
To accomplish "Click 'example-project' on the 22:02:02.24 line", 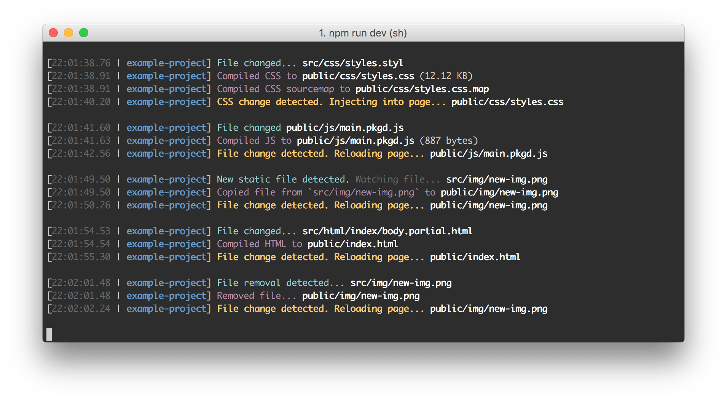I will (166, 309).
